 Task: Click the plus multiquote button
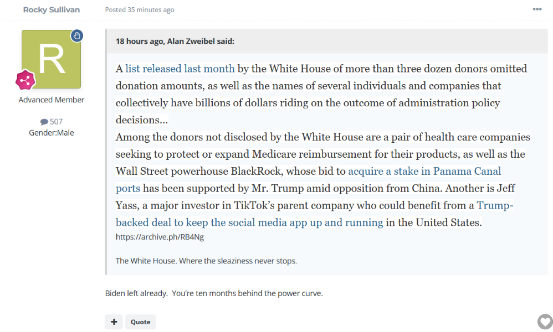[114, 321]
